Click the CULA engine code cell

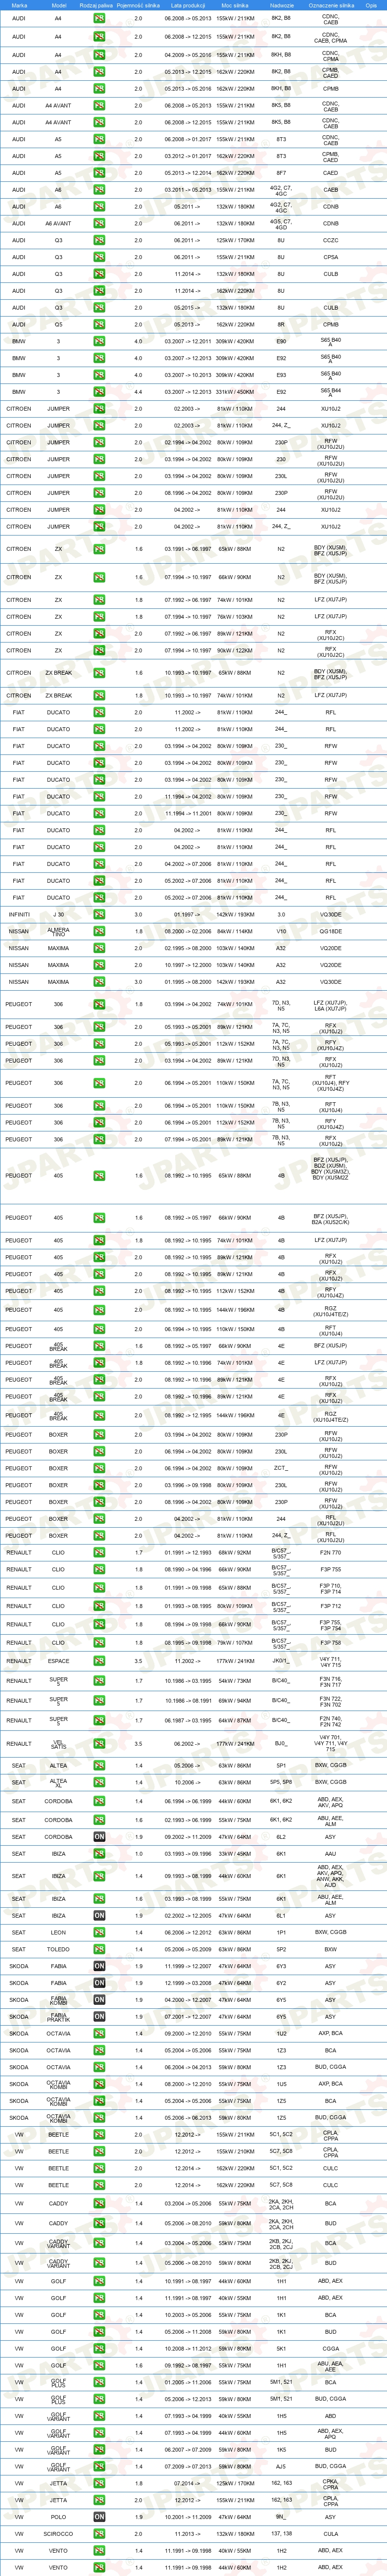(x=330, y=2534)
